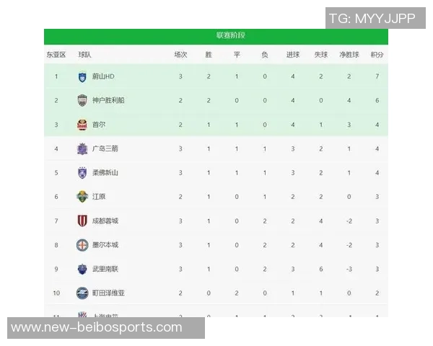Select the 首尔 team badge

(x=82, y=125)
